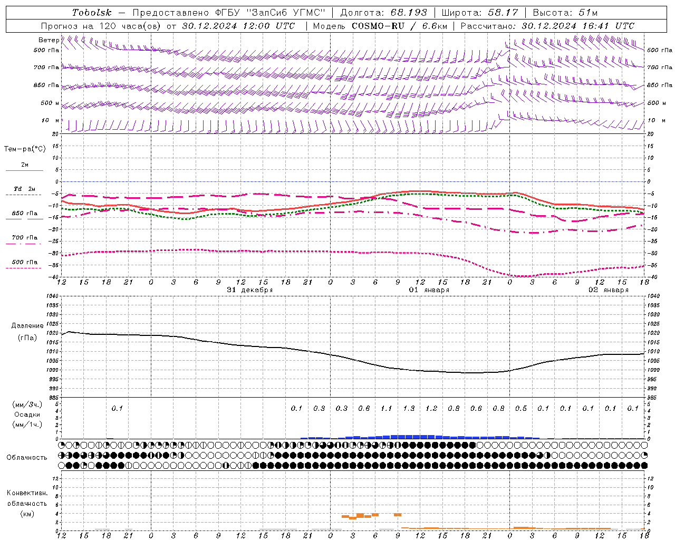The height and width of the screenshot is (540, 675).
Task: Click the 01 января date label
Action: click(x=429, y=290)
